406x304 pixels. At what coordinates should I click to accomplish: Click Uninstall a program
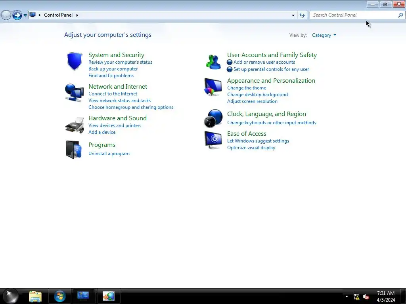tap(109, 153)
